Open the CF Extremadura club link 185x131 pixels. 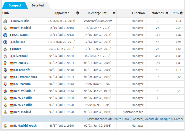pos(25,77)
